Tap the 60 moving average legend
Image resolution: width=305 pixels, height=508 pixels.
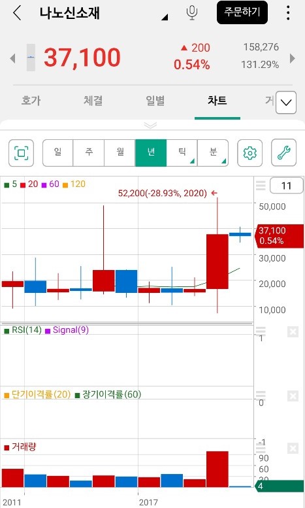(x=50, y=184)
